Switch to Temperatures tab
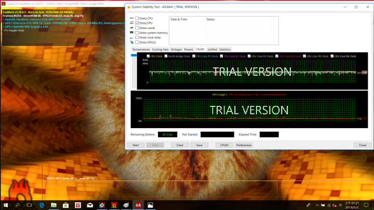 141,50
